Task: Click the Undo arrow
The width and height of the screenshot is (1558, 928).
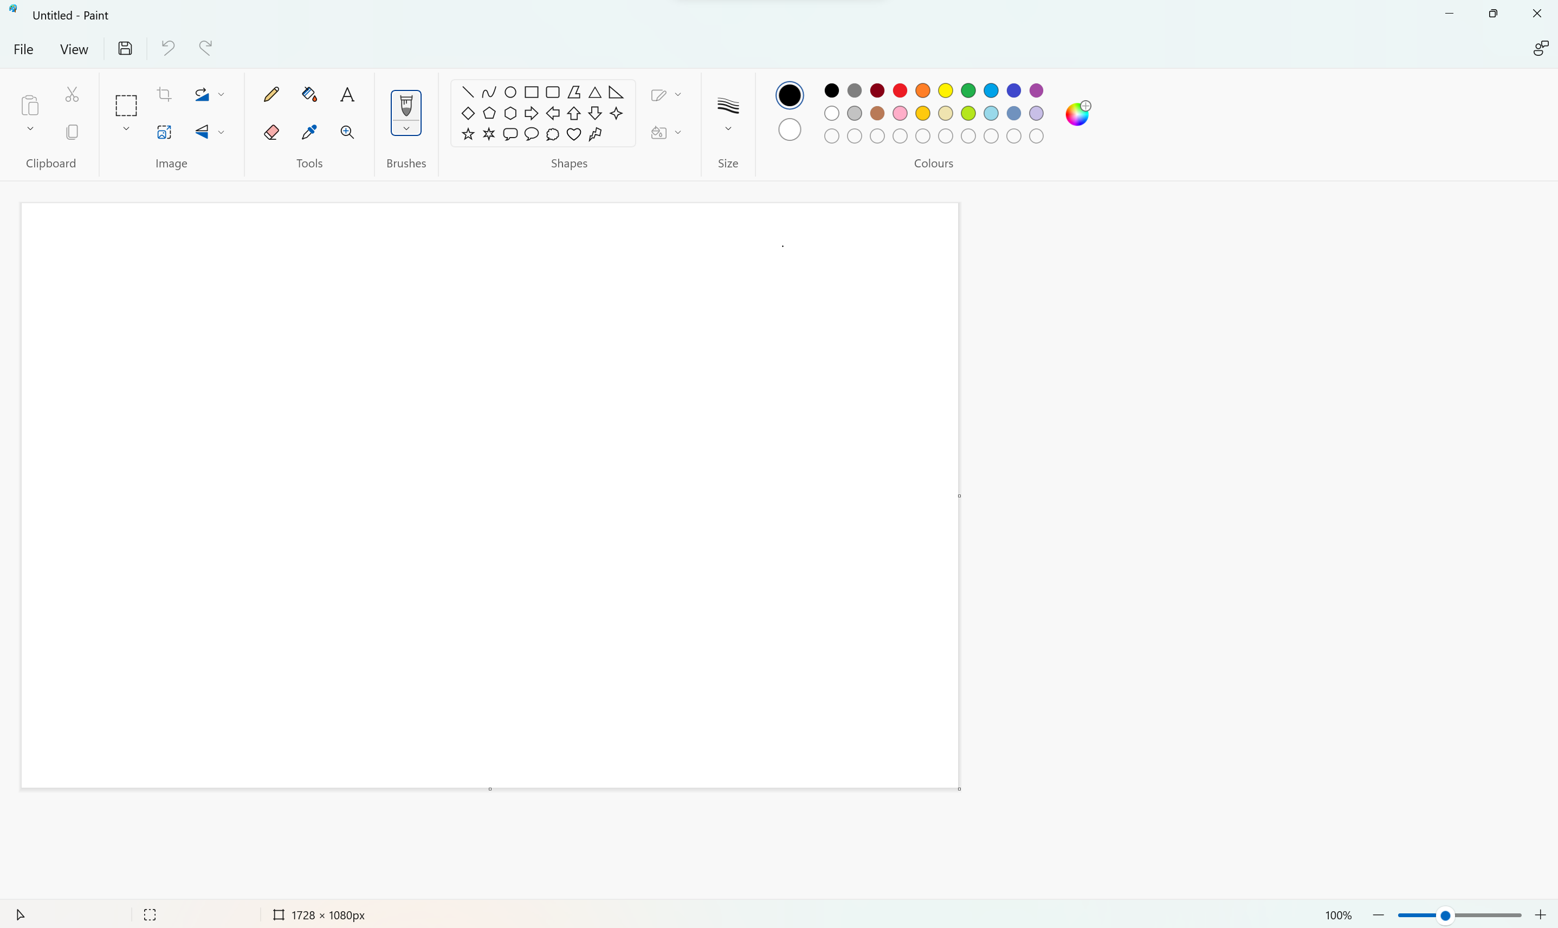Action: pyautogui.click(x=167, y=48)
